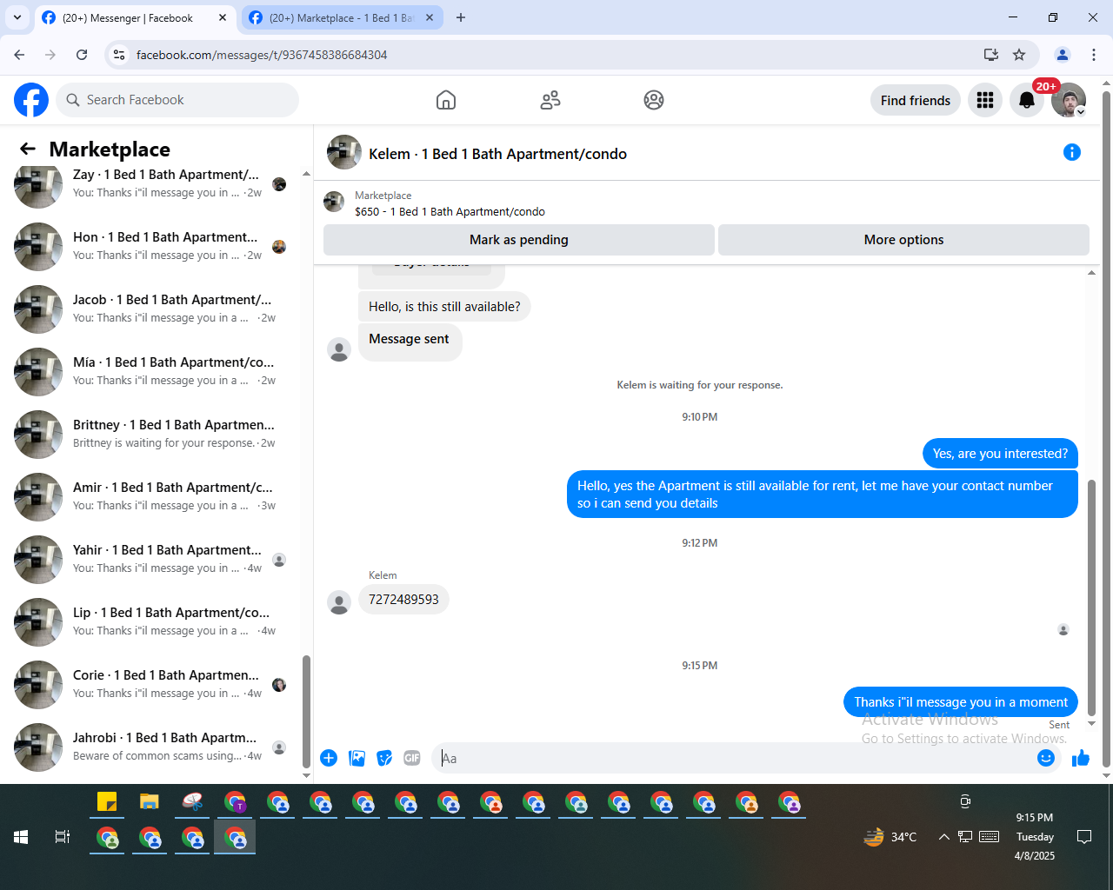Choose a sticker icon

[384, 758]
